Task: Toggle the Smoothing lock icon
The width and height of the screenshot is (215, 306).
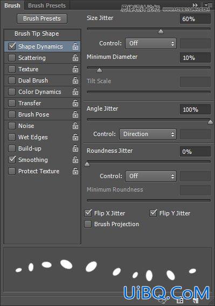Action: coord(75,160)
